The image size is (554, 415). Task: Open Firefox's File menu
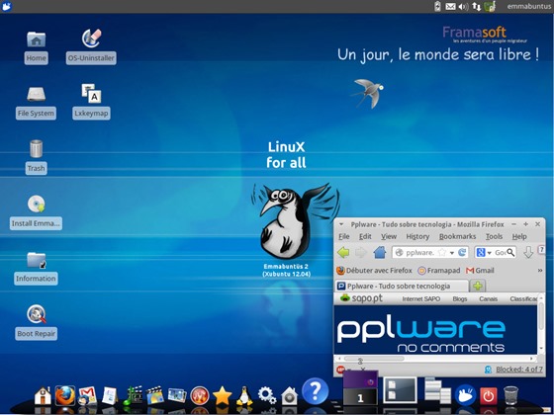344,236
